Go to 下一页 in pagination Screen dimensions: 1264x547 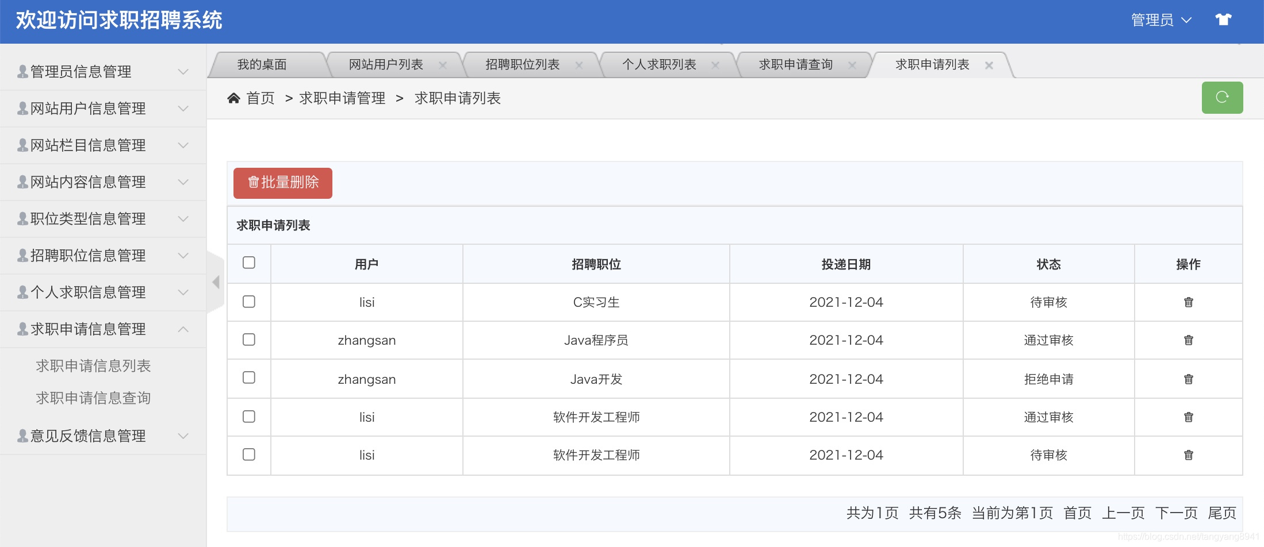coord(1177,513)
